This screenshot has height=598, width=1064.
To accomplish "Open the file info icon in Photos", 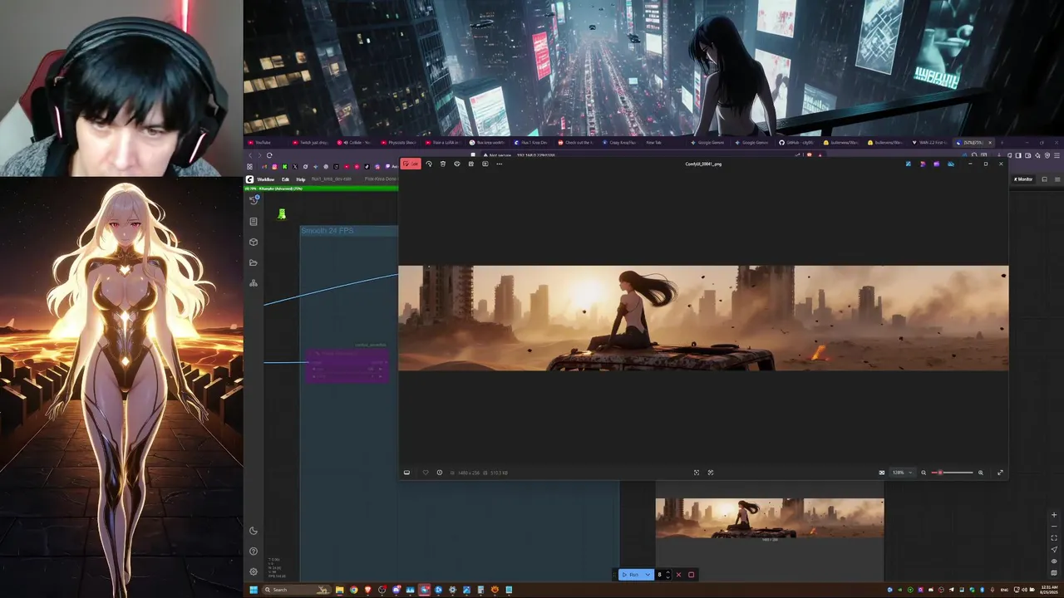I will pos(440,473).
